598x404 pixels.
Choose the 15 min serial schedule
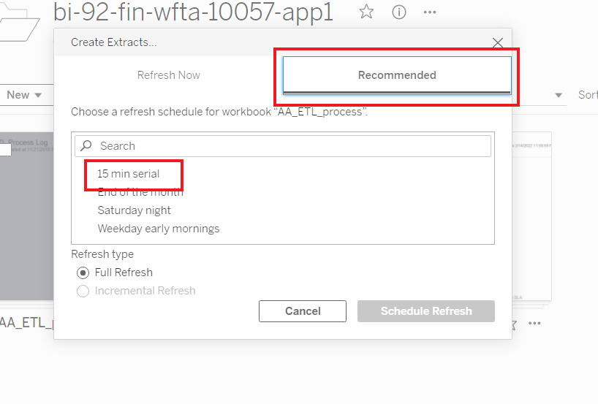pyautogui.click(x=129, y=174)
